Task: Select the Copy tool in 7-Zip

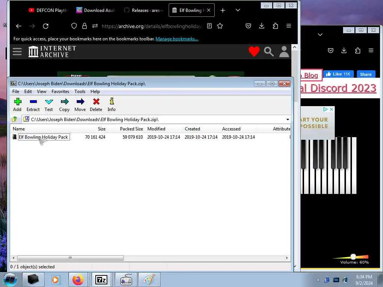Action: tap(64, 105)
